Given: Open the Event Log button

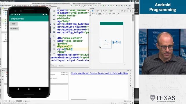Looking at the screenshot, I should click(x=128, y=101).
